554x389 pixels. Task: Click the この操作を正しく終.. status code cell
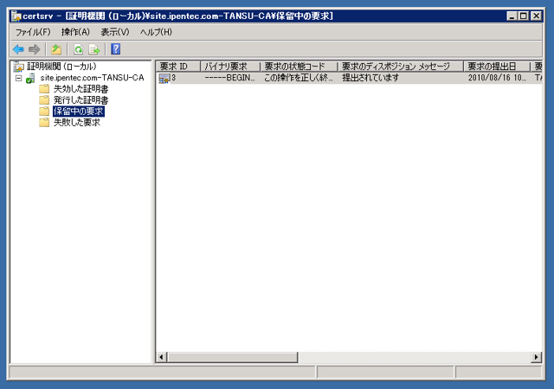[x=299, y=78]
